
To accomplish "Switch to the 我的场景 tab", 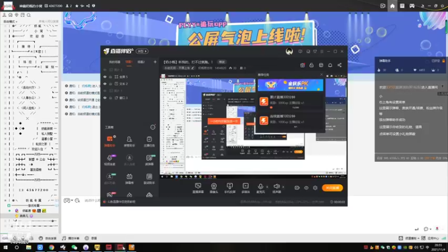I will pos(115,62).
